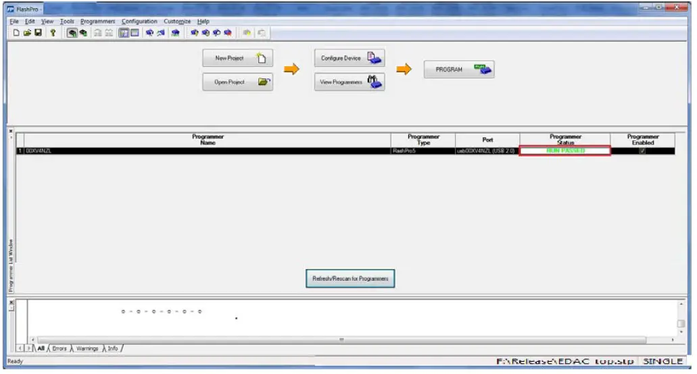Click the log scrollbar left arrow

(32, 340)
